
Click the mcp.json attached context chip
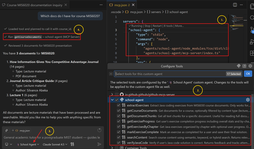pyautogui.click(x=21, y=130)
